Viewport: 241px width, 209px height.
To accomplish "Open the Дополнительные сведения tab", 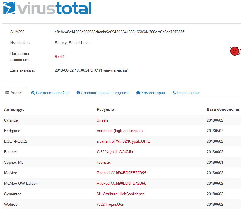I will (105, 93).
